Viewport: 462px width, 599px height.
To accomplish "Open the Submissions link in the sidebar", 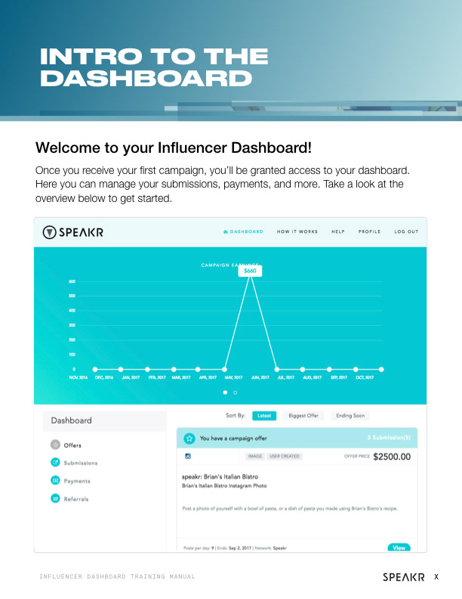I will (81, 463).
